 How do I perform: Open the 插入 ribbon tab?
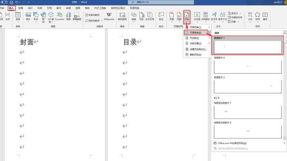[11, 8]
